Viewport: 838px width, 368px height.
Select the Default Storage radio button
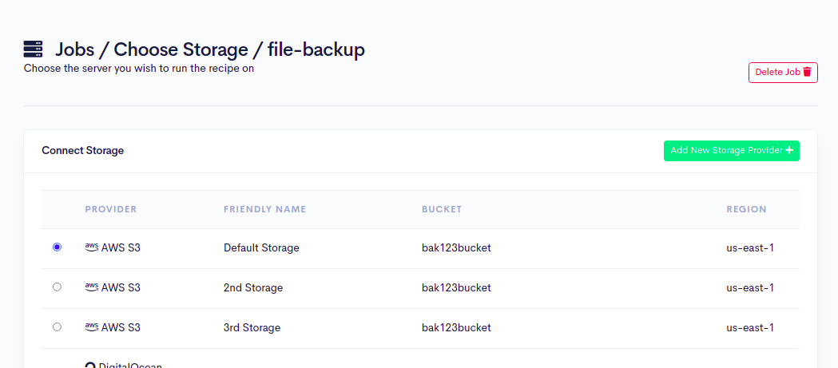coord(57,247)
